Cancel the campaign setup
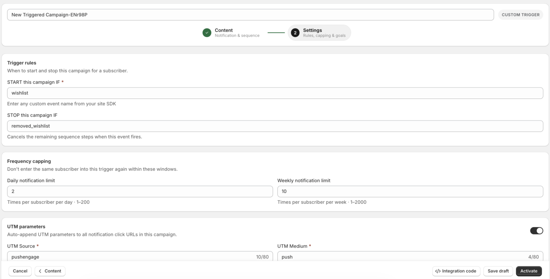550x279 pixels. [20, 271]
